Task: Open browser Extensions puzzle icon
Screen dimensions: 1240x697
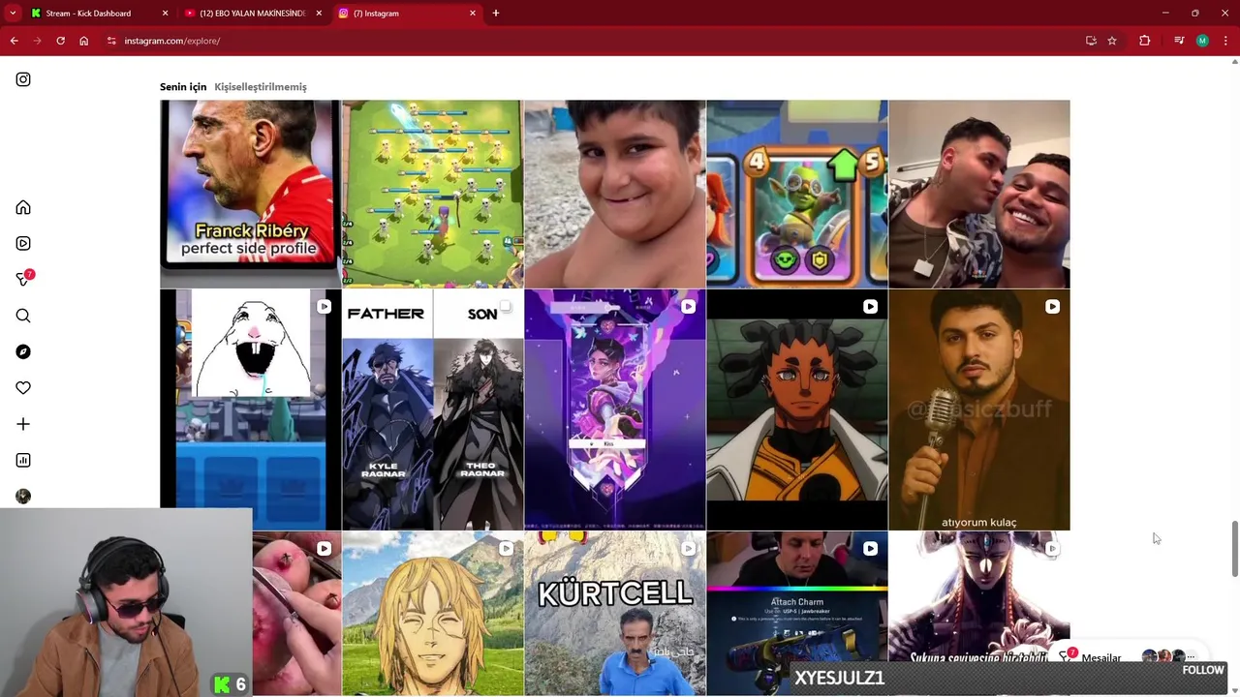Action: (x=1144, y=41)
